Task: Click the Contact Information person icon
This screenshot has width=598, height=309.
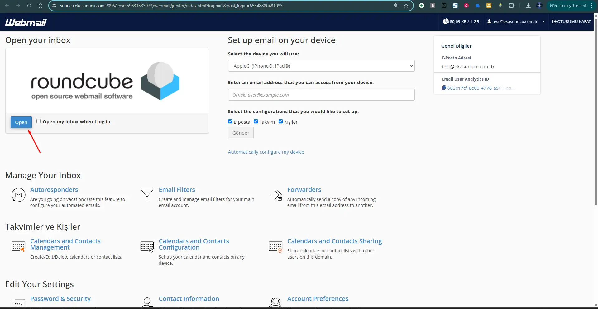Action: click(x=147, y=302)
